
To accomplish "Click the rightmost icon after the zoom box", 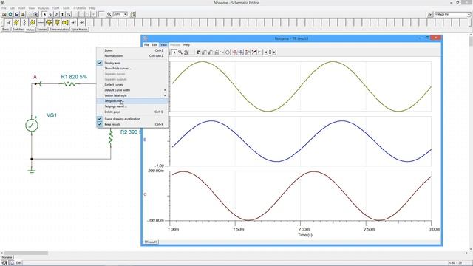I will pyautogui.click(x=133, y=14).
